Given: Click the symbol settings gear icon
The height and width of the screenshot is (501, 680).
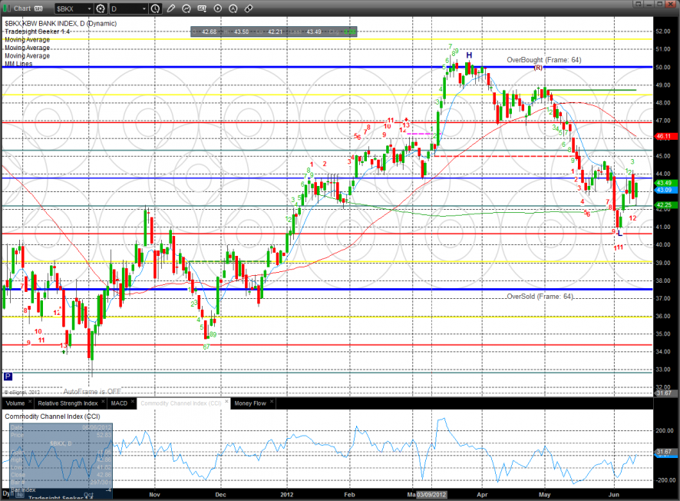Looking at the screenshot, I should tap(100, 8).
